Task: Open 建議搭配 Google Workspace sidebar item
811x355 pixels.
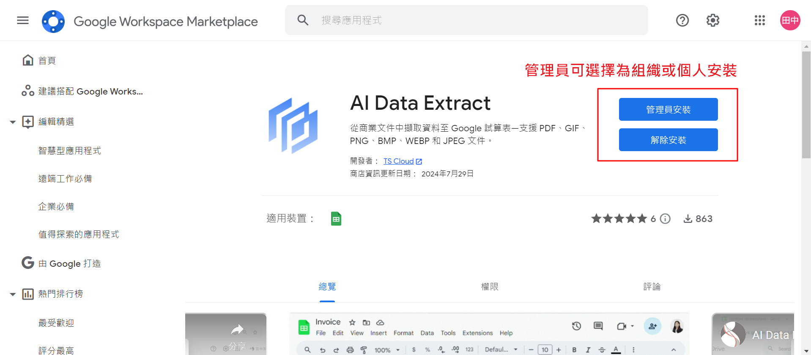Action: pos(82,91)
